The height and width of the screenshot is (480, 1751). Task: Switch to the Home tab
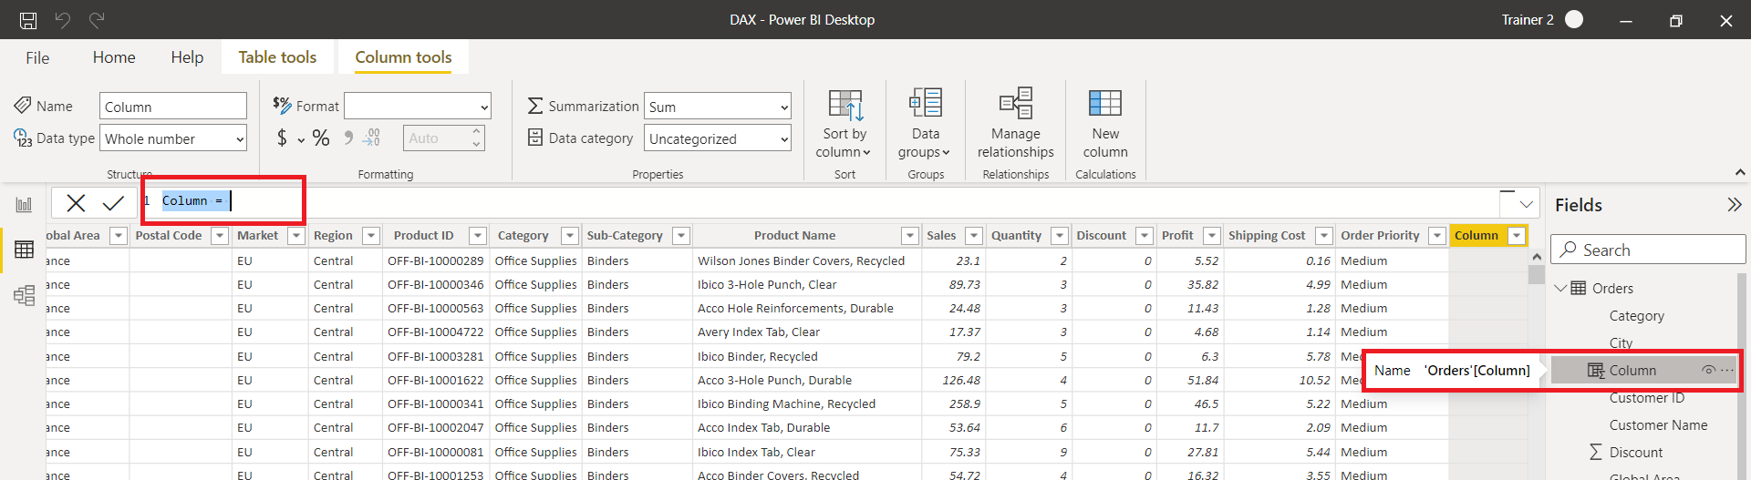pyautogui.click(x=114, y=57)
